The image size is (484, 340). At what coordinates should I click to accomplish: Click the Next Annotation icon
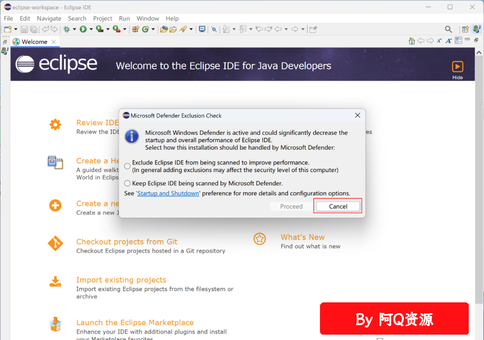226,29
